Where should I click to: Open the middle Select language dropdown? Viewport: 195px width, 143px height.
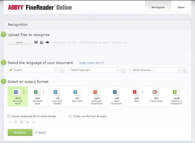(x=94, y=70)
